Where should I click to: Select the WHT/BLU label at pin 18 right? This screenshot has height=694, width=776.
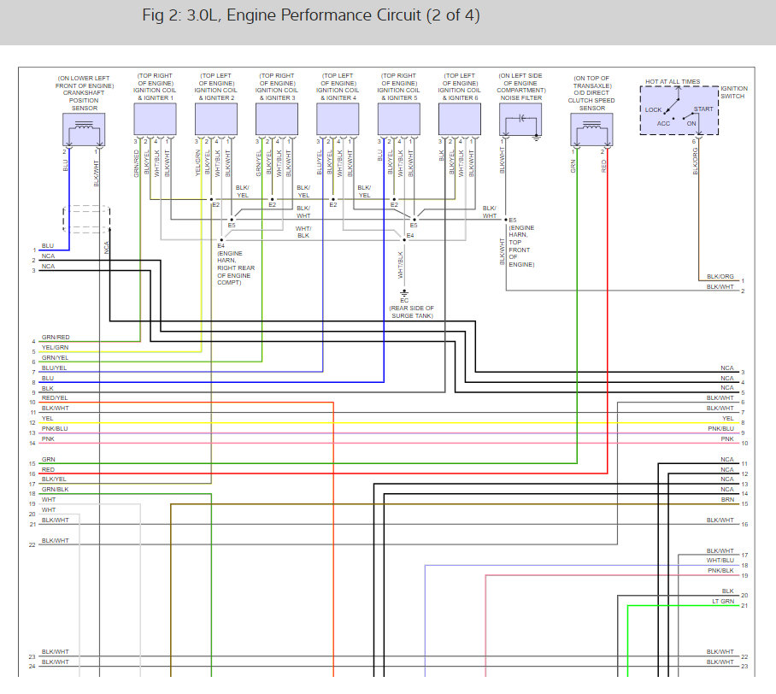tap(720, 561)
